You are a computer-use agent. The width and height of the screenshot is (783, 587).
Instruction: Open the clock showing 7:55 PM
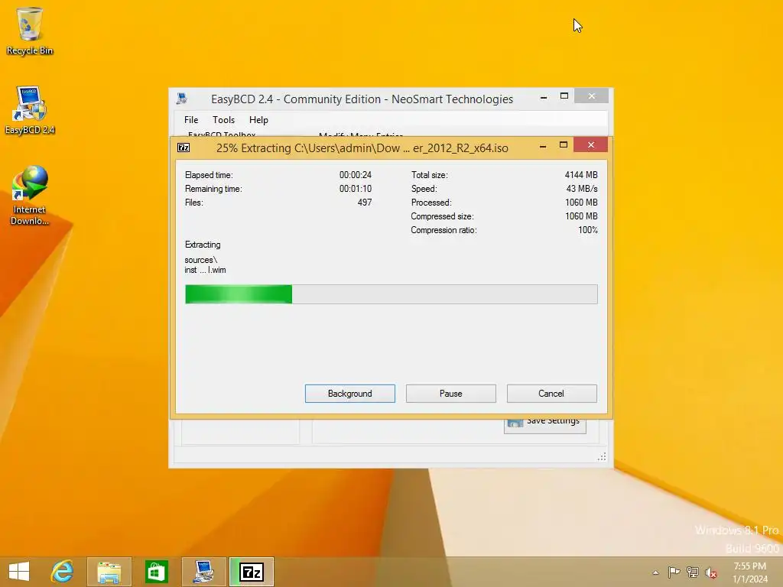click(750, 572)
